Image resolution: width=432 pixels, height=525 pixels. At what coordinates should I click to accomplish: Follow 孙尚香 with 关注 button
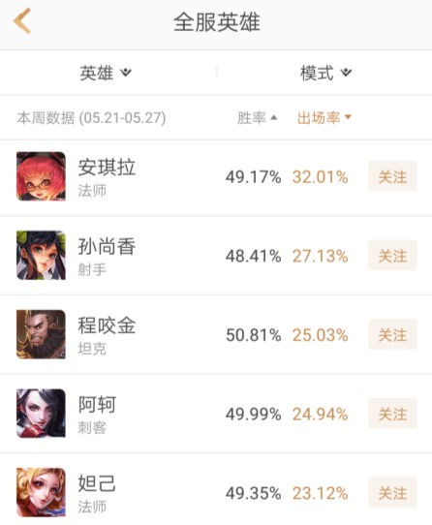(x=392, y=256)
